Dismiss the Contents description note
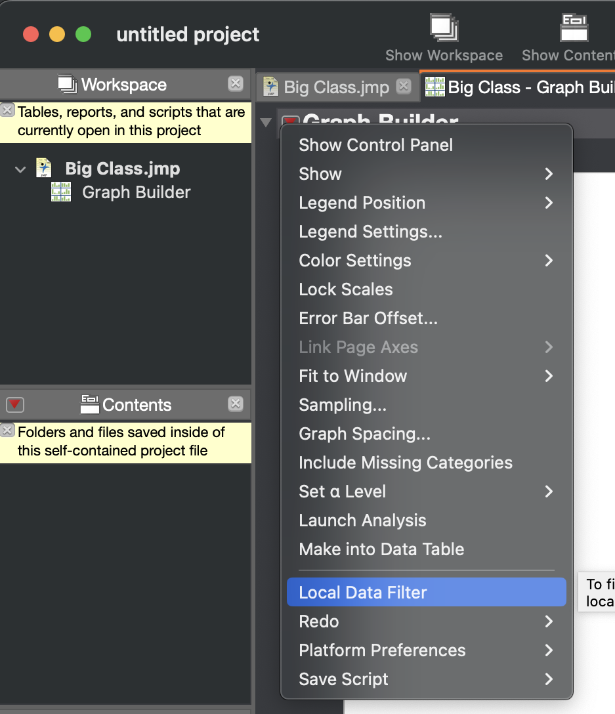The width and height of the screenshot is (615, 714). coord(7,430)
